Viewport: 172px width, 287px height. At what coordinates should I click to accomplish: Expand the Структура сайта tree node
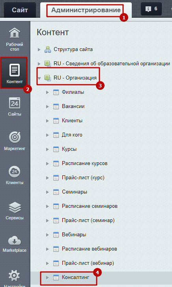click(39, 49)
